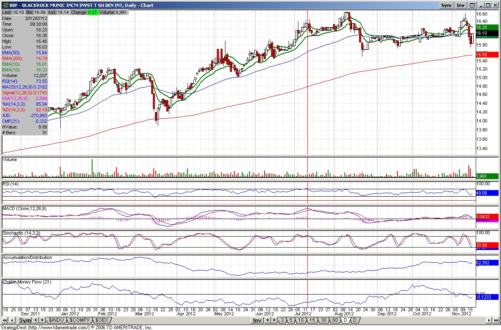Switch to the $OEX symbol tab
The image size is (501, 330).
point(102,320)
